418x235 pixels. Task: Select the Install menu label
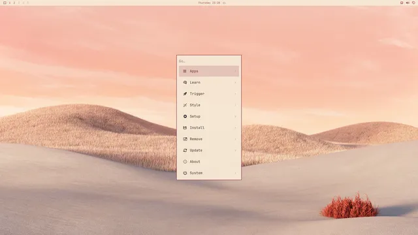point(197,128)
